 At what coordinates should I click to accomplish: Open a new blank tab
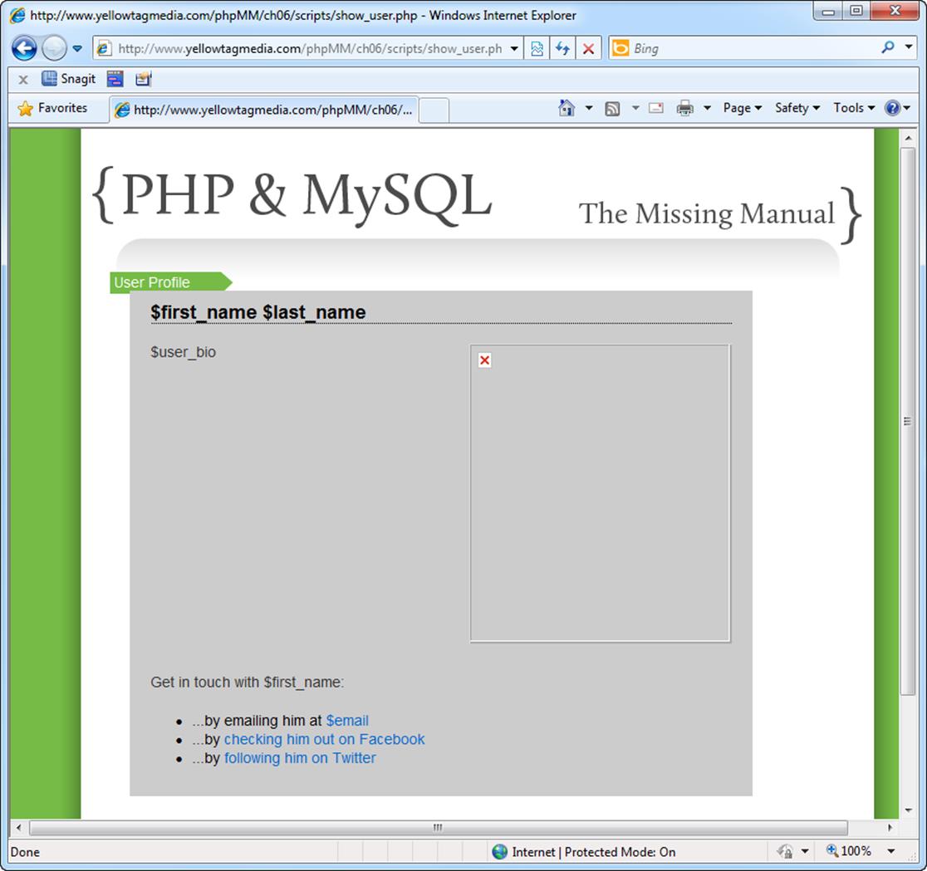pyautogui.click(x=434, y=110)
